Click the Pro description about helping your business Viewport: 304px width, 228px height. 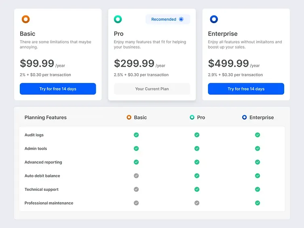[150, 44]
